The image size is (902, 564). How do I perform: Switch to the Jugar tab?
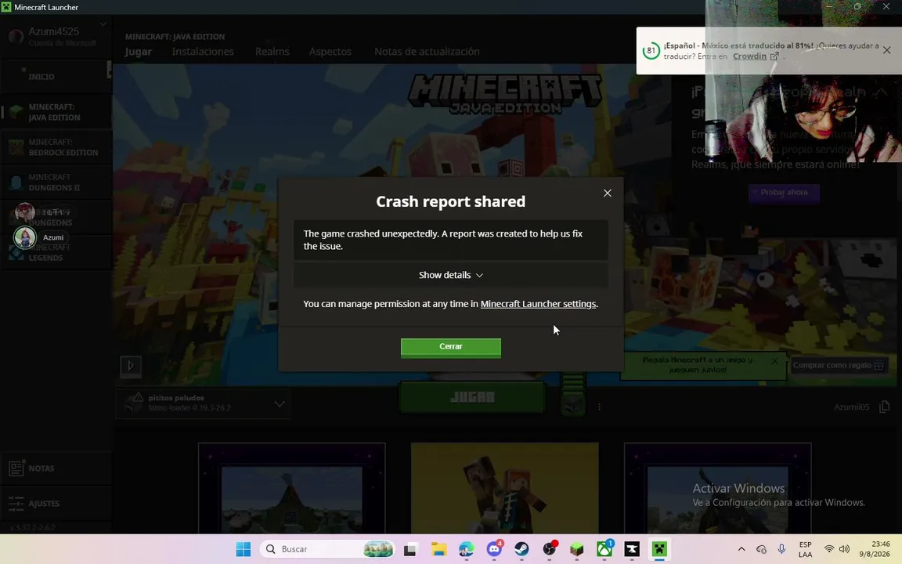click(138, 51)
